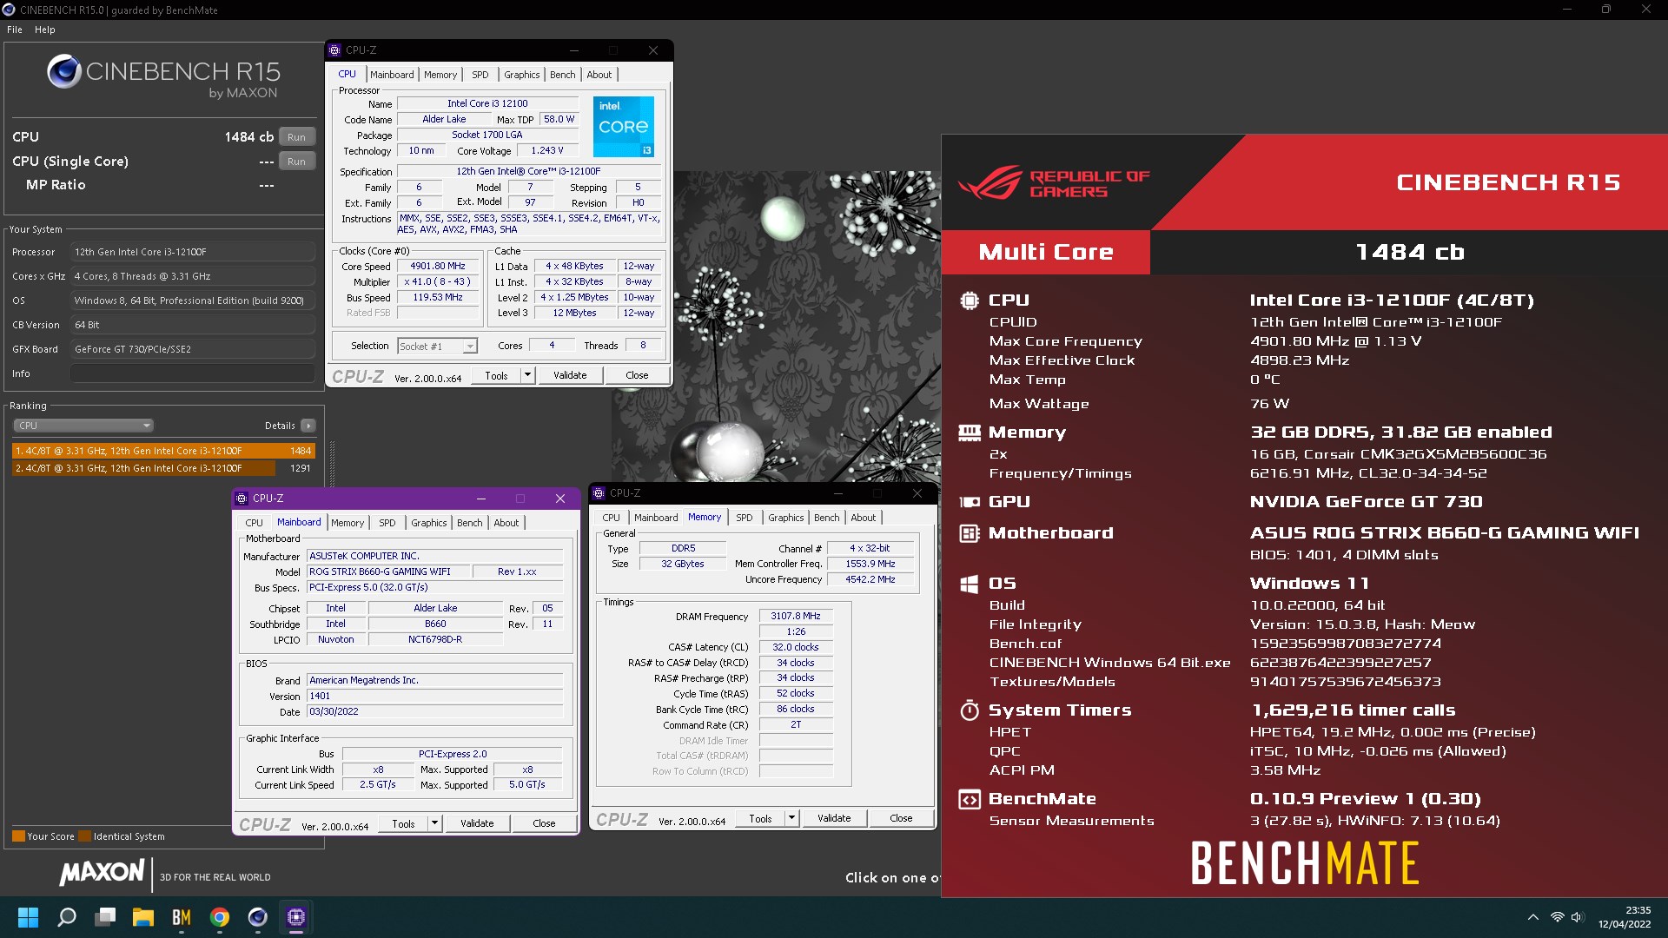Click Close button in Mainboard CPU-Z window
The height and width of the screenshot is (938, 1668).
click(544, 823)
